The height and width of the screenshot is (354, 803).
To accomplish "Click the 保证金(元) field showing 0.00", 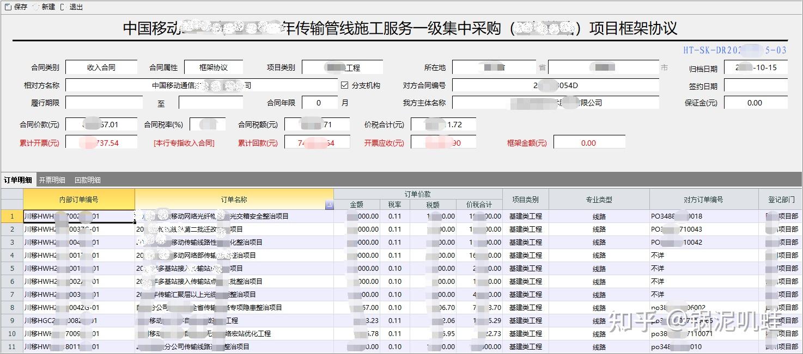I will tap(756, 103).
